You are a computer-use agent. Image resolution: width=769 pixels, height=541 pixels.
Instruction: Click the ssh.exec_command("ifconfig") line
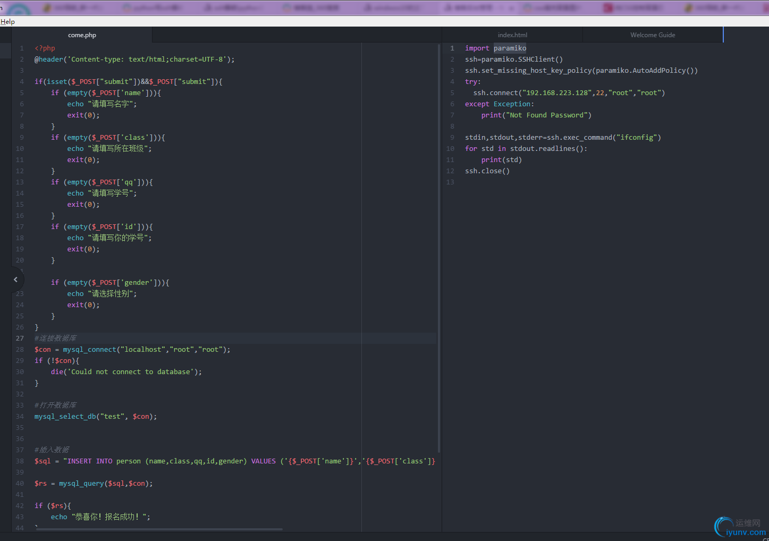point(563,138)
